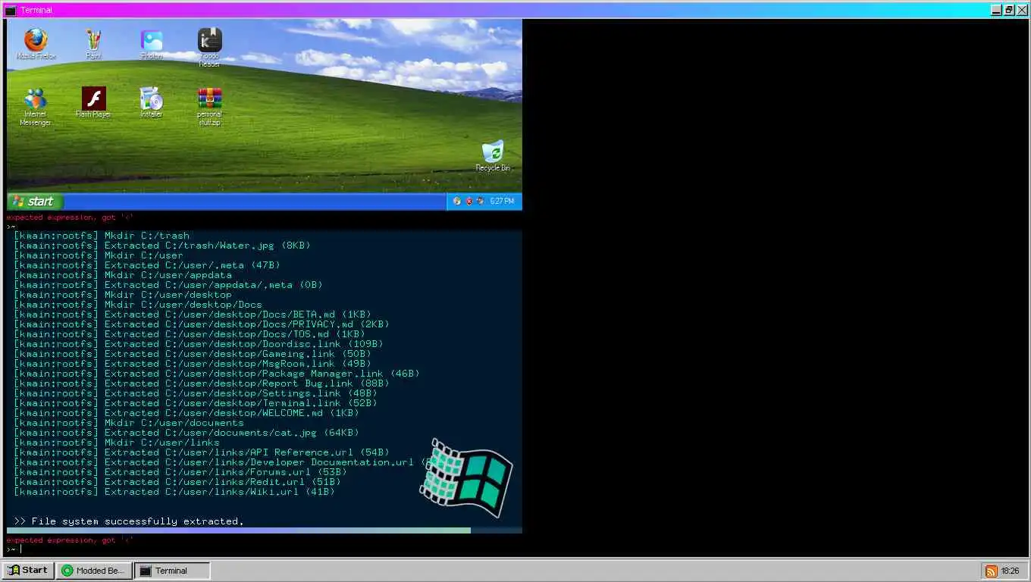Click the Terminal.link (52B) line
1031x582 pixels.
click(x=196, y=403)
